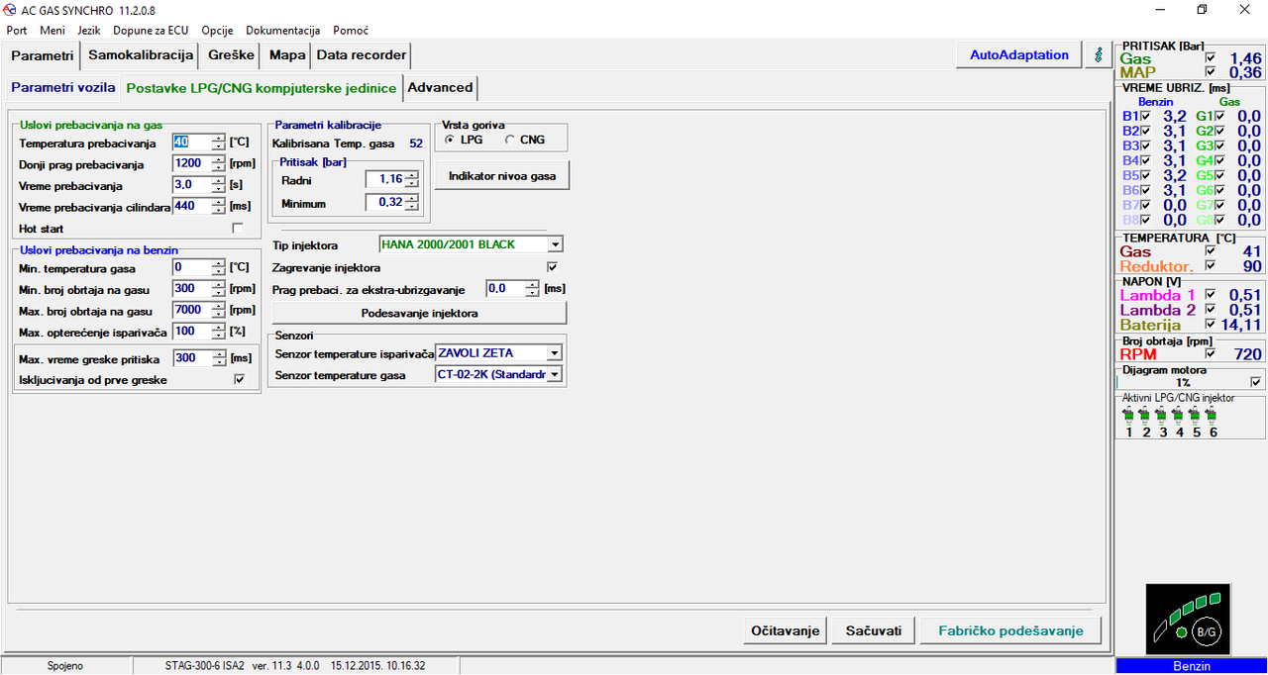1268x675 pixels.
Task: Open the Dopune za ECU menu
Action: point(152,31)
